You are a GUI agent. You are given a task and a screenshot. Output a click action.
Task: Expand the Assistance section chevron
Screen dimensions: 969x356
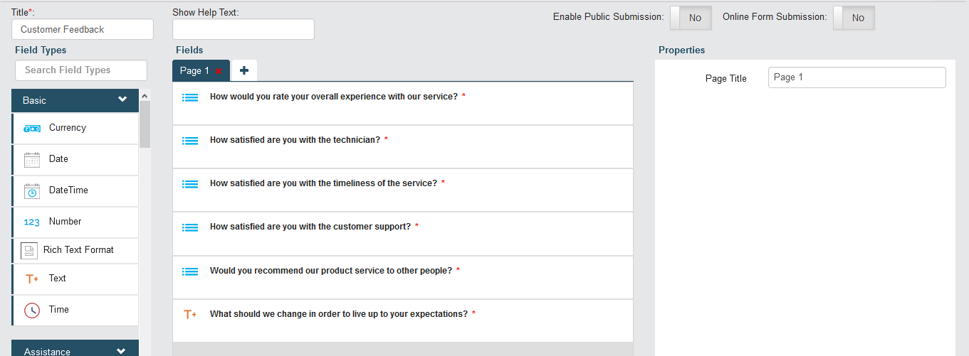121,351
